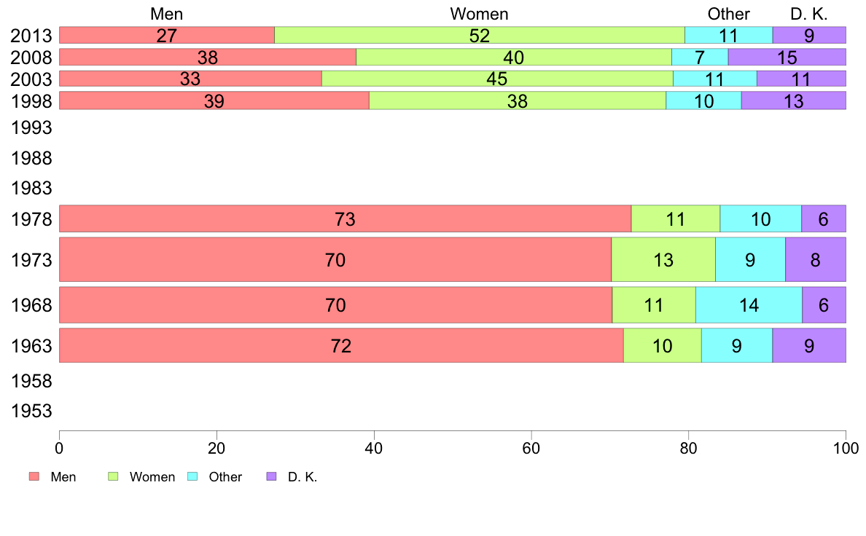The image size is (866, 536).
Task: Click the 40 tick label on the x-axis
Action: [374, 448]
